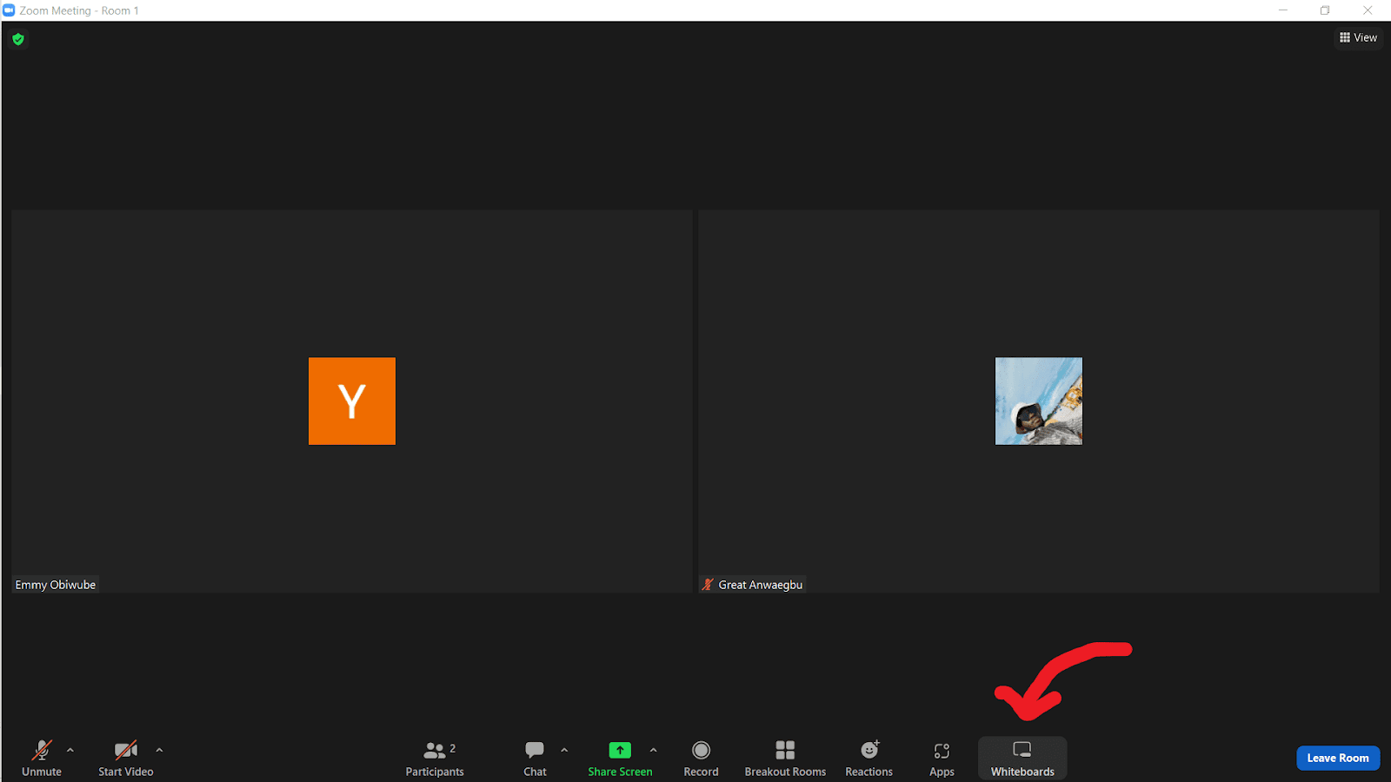The height and width of the screenshot is (782, 1391).
Task: Select Great Anwaegbu's video tile
Action: (1039, 400)
